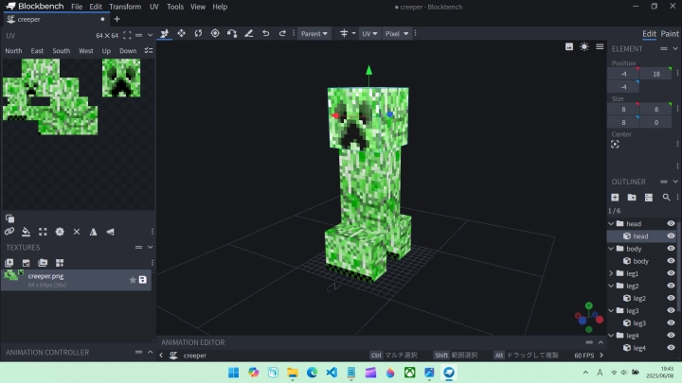Screen dimensions: 682x383
Task: Select the Move tool in toolbar
Action: [164, 33]
